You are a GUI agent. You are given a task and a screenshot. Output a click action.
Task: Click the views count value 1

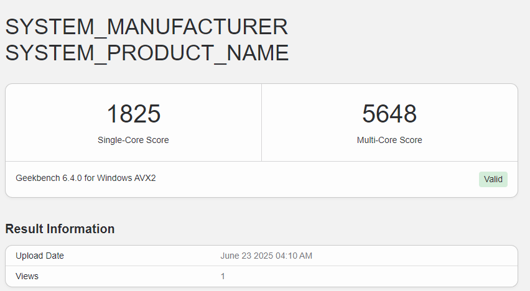223,275
